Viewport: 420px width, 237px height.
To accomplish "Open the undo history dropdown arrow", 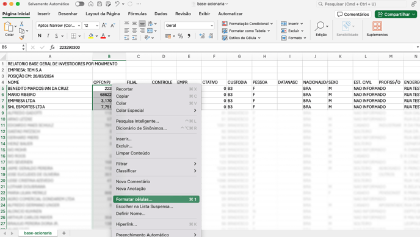I will pyautogui.click(x=123, y=4).
